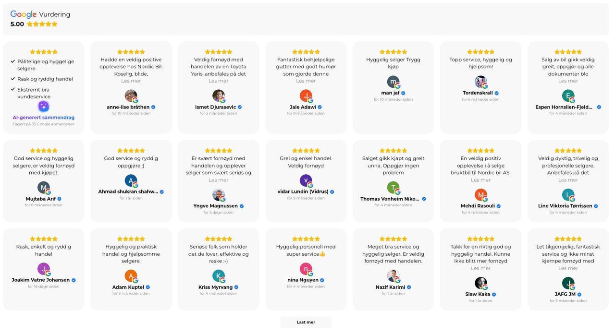The height and width of the screenshot is (334, 615).
Task: Expand Espen Hornslien-Fjeld's review via Les mer
Action: (568, 81)
